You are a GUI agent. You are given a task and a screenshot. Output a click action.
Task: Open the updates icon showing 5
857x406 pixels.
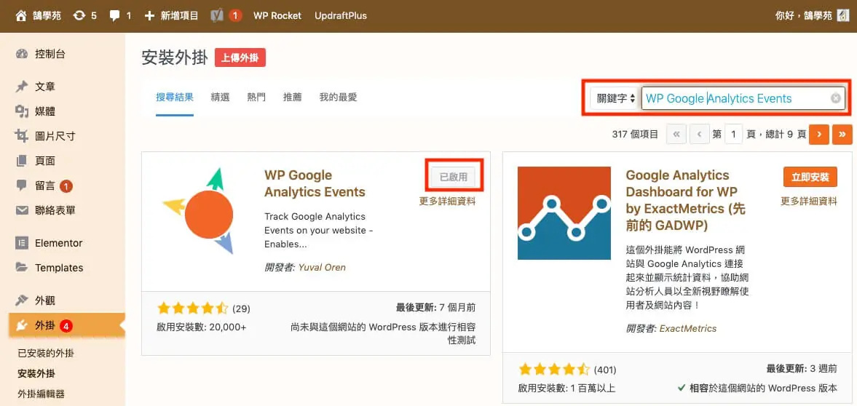click(x=79, y=15)
